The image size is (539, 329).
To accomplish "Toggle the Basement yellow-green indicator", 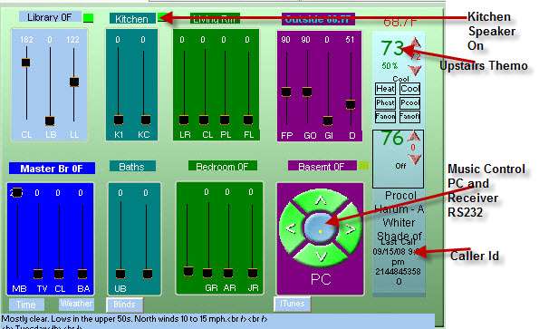I will [363, 165].
